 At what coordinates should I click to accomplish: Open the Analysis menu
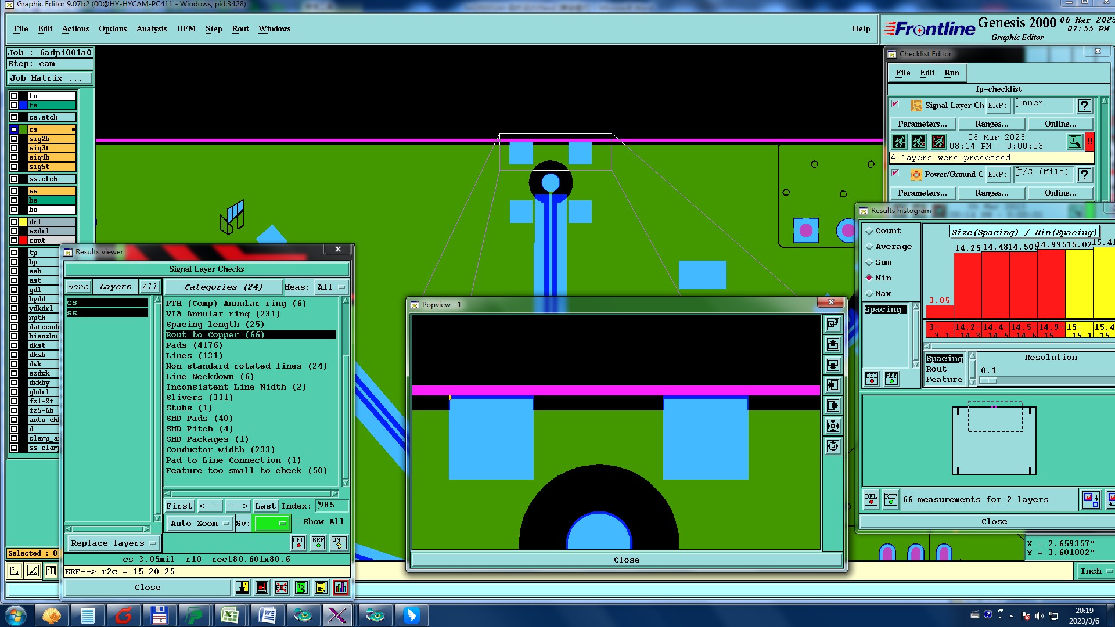[151, 28]
